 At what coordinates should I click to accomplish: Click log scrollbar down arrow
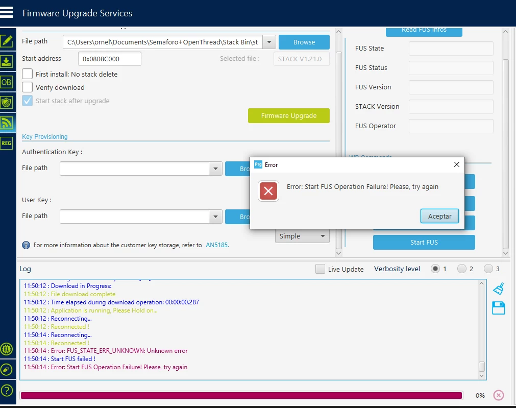pos(481,376)
